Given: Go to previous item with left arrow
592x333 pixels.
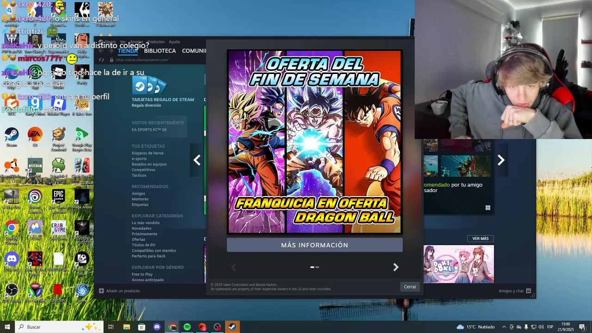Looking at the screenshot, I should pos(197,160).
